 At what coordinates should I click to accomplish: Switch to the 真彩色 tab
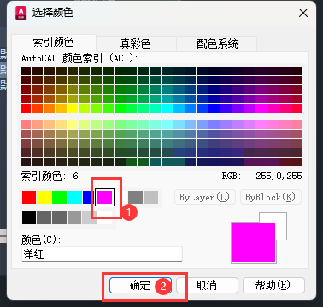tap(136, 43)
